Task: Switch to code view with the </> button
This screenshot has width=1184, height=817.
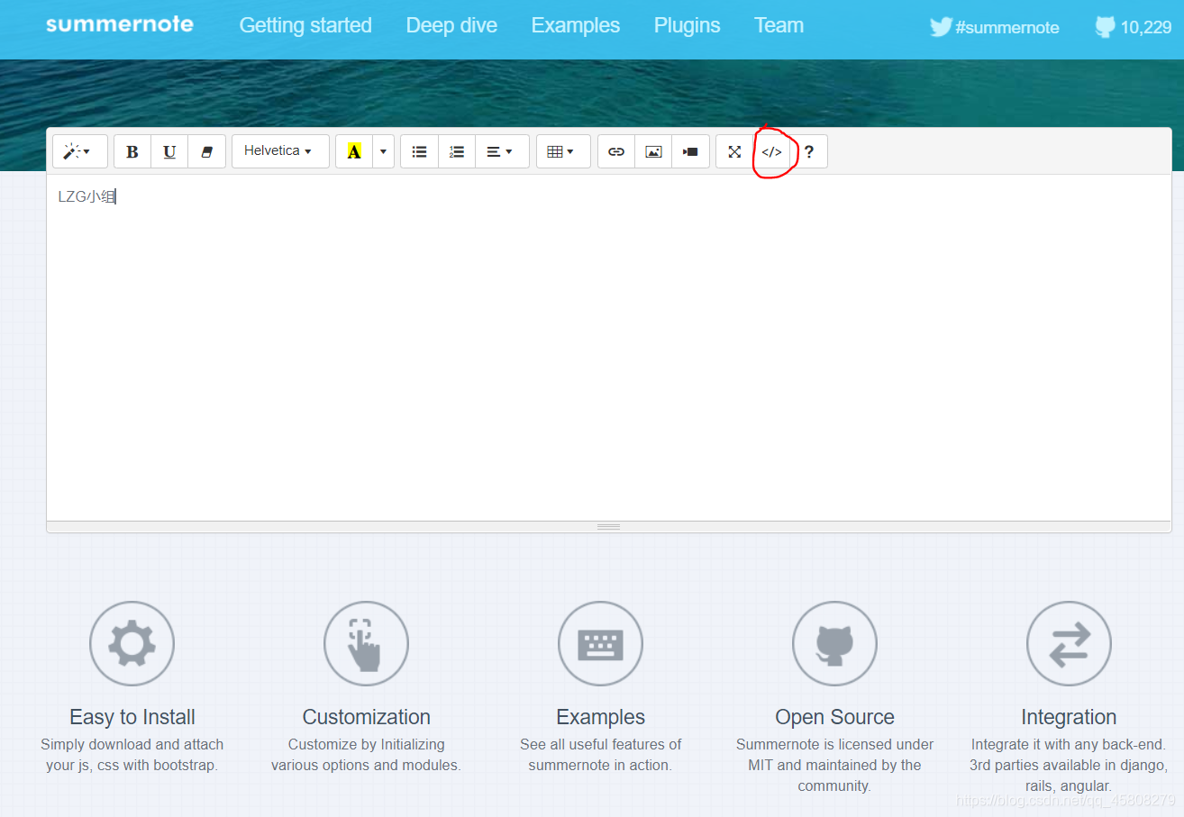Action: tap(771, 151)
